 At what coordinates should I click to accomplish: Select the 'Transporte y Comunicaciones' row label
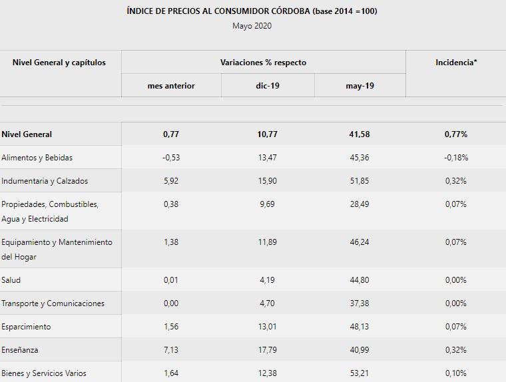53,303
